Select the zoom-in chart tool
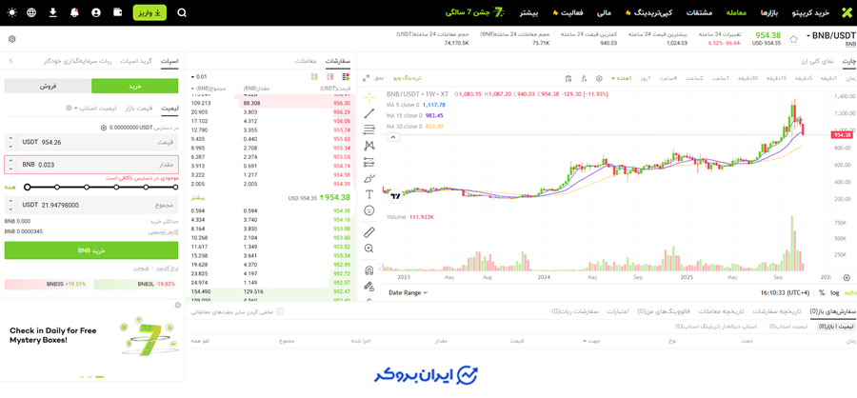 pyautogui.click(x=369, y=249)
